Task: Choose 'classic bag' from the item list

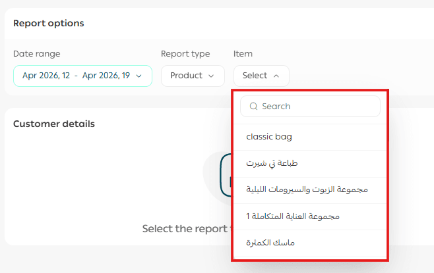Action: coord(269,137)
